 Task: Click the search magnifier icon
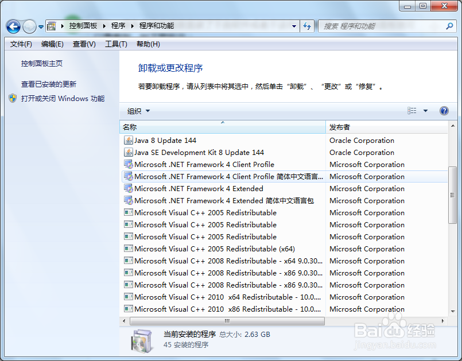(449, 26)
